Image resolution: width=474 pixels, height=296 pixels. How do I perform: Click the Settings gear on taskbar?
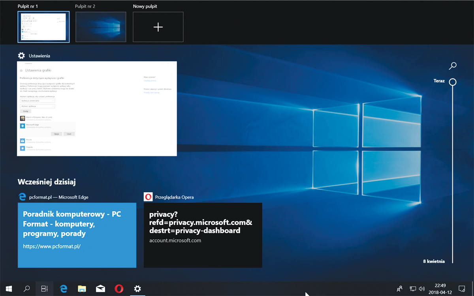click(x=137, y=289)
